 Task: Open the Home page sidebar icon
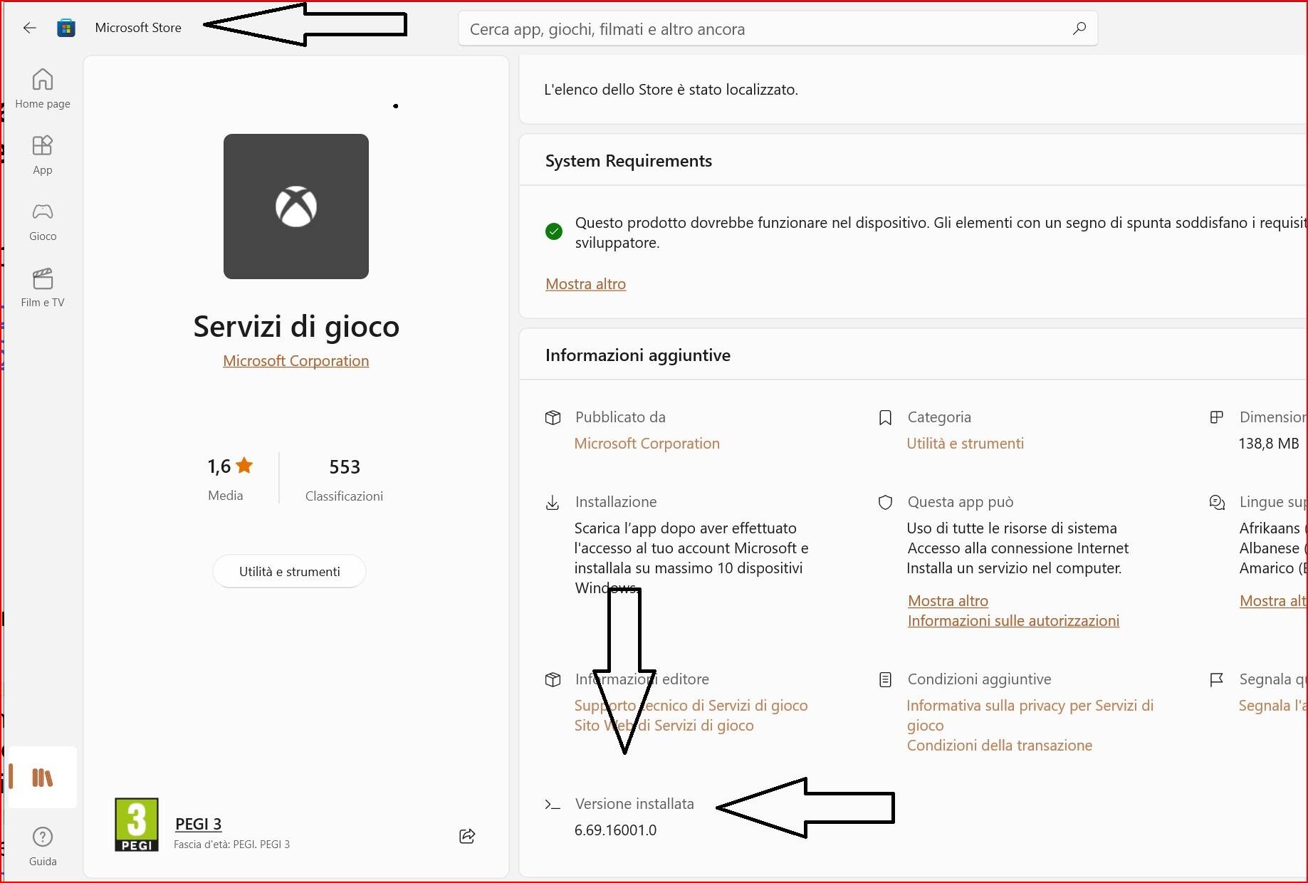coord(42,80)
